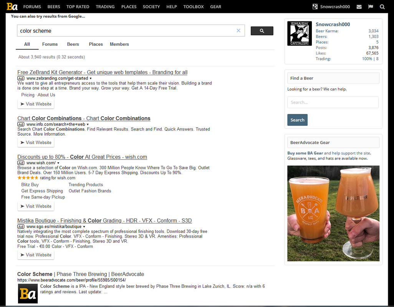Open the TRADING menu
394x307 pixels.
click(105, 7)
